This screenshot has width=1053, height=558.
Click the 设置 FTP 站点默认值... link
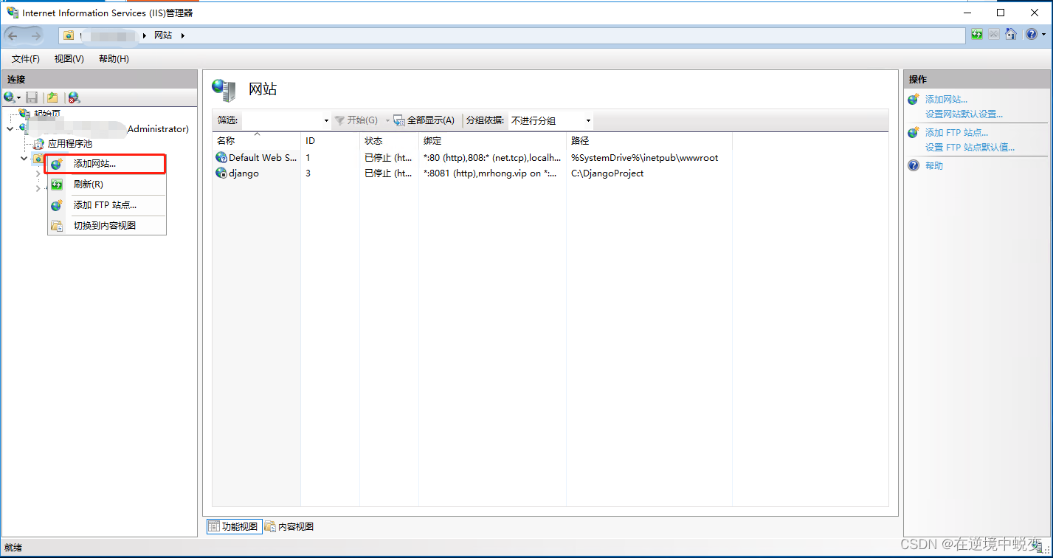[x=970, y=148]
